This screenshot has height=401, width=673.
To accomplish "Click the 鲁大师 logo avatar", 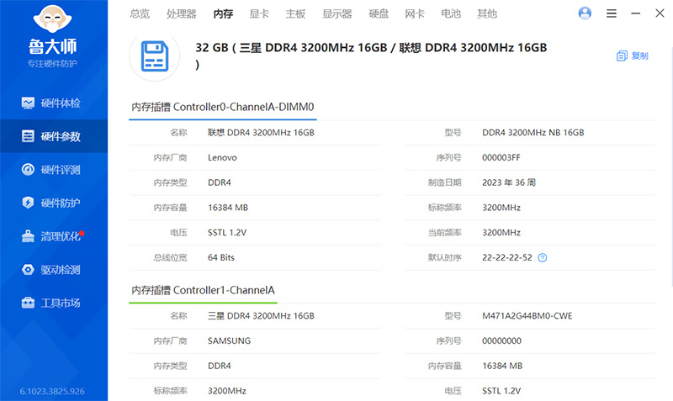I will 53,20.
